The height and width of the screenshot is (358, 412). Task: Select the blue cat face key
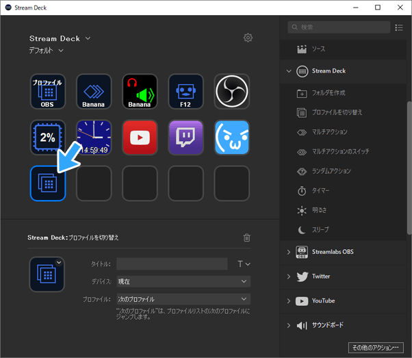click(x=232, y=138)
